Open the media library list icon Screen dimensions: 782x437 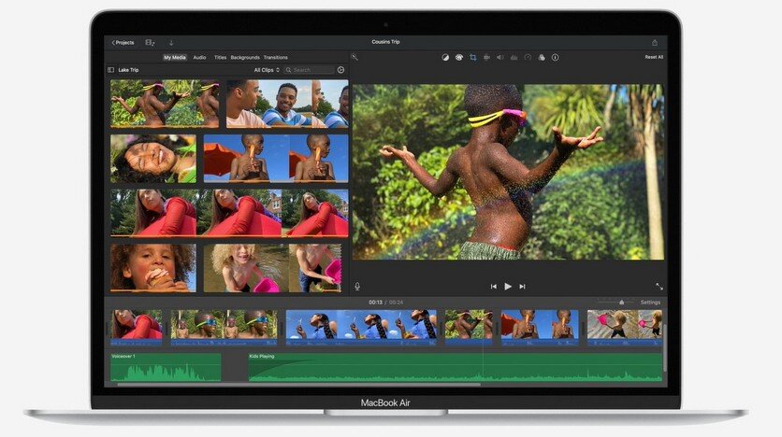(x=150, y=43)
